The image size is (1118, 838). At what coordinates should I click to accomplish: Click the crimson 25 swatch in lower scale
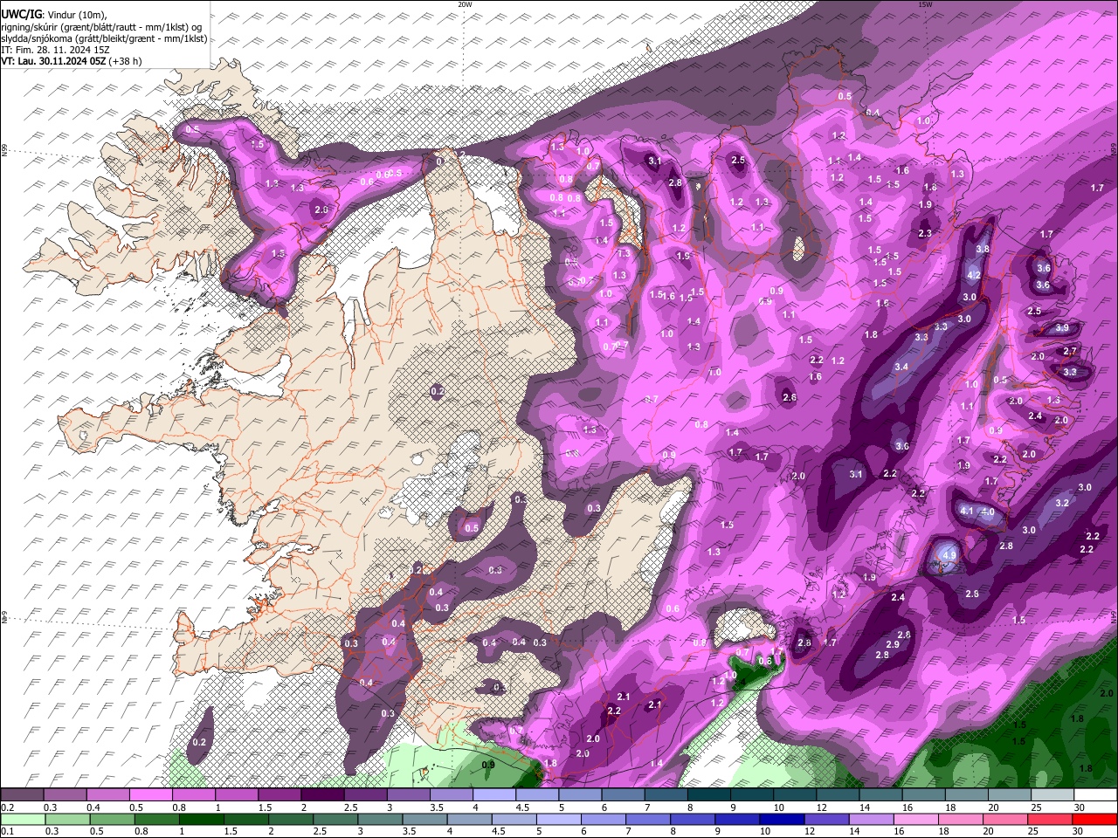click(1050, 820)
